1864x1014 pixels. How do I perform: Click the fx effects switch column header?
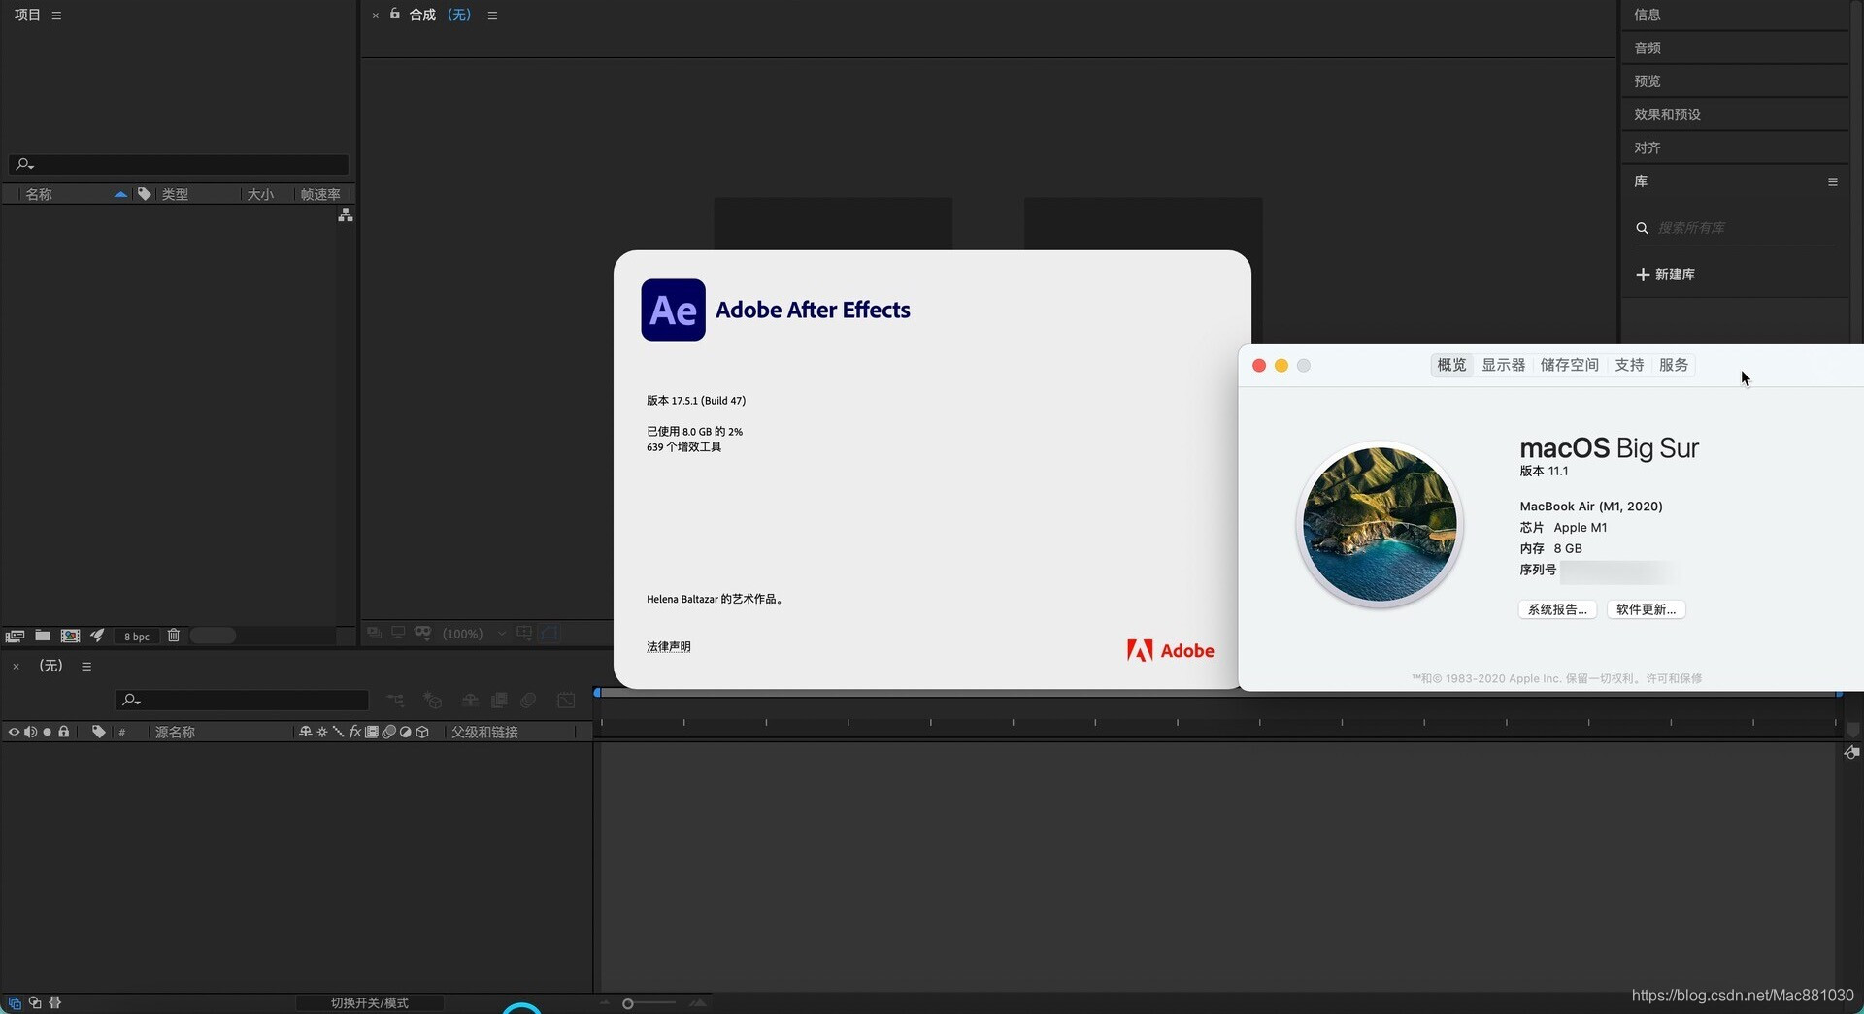click(x=355, y=732)
